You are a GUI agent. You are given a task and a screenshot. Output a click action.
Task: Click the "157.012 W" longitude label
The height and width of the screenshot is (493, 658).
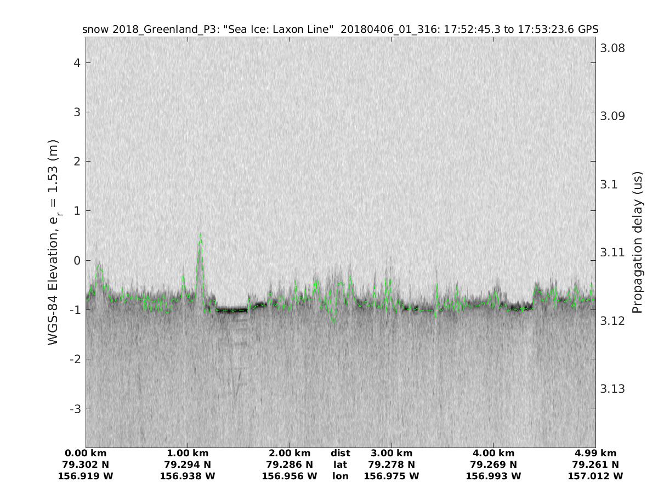click(x=595, y=476)
